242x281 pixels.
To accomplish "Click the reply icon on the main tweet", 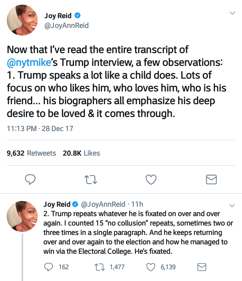I will click(x=31, y=180).
